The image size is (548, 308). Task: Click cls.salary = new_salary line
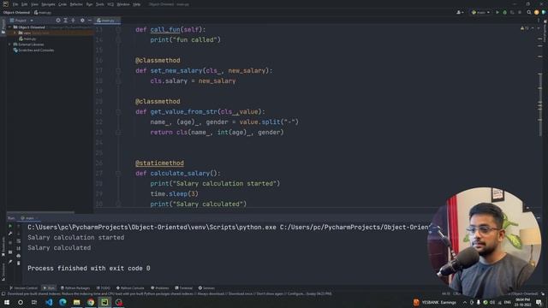point(193,81)
